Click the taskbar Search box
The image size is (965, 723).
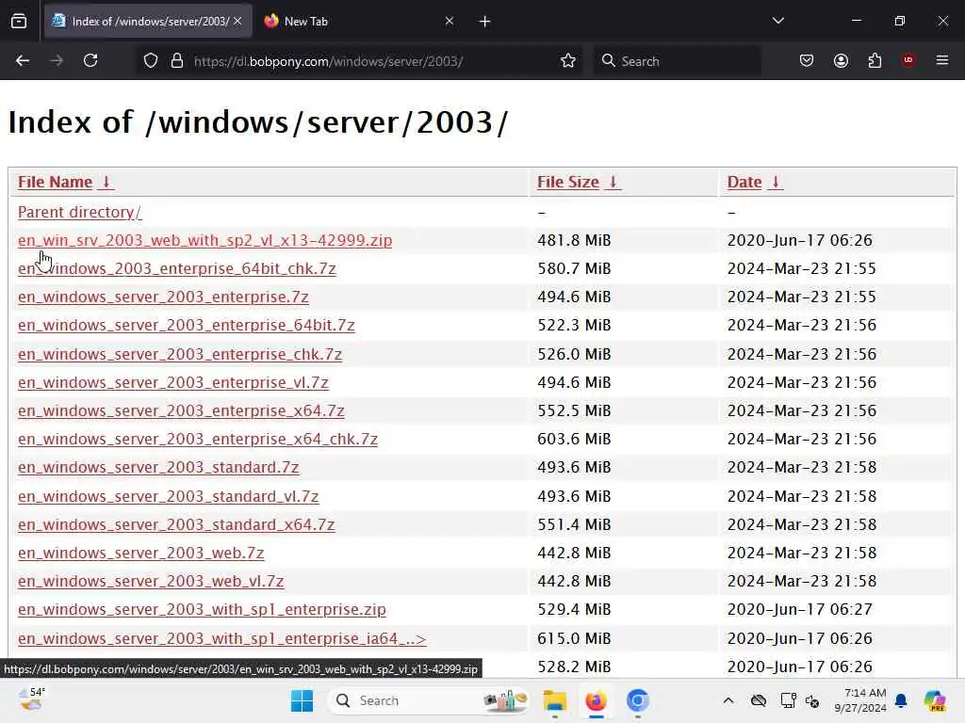pyautogui.click(x=429, y=700)
